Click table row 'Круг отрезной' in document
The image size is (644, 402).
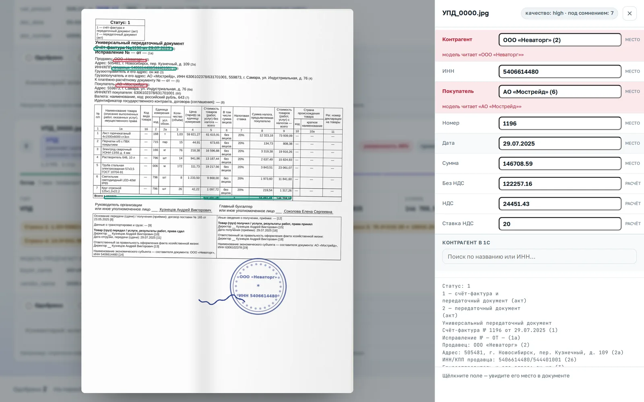tap(218, 190)
